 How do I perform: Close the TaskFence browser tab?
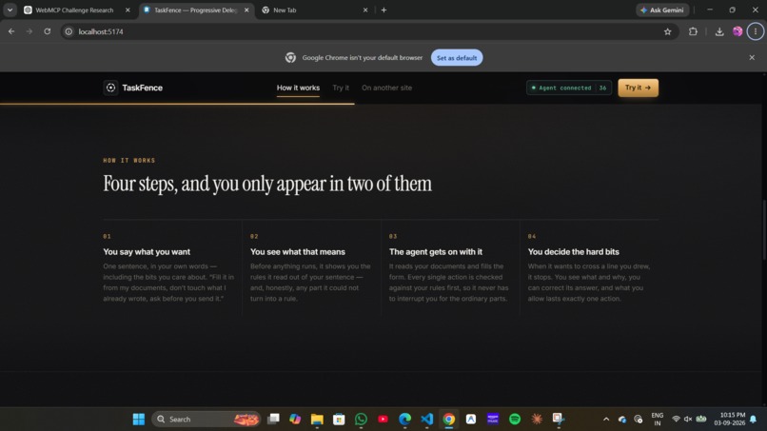point(246,10)
